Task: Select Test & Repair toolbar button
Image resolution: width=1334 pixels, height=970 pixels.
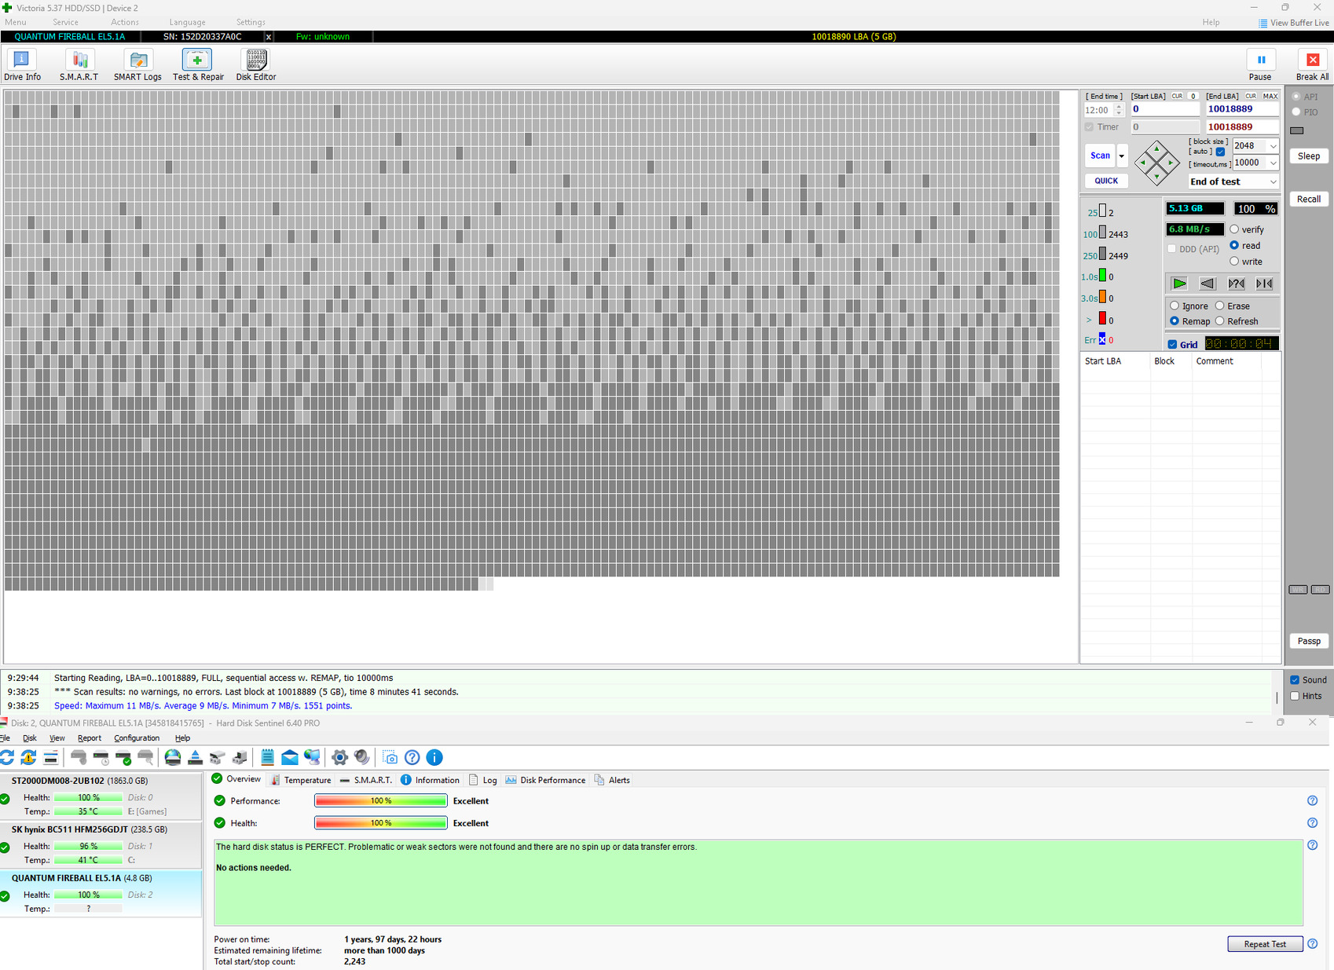Action: coord(198,65)
